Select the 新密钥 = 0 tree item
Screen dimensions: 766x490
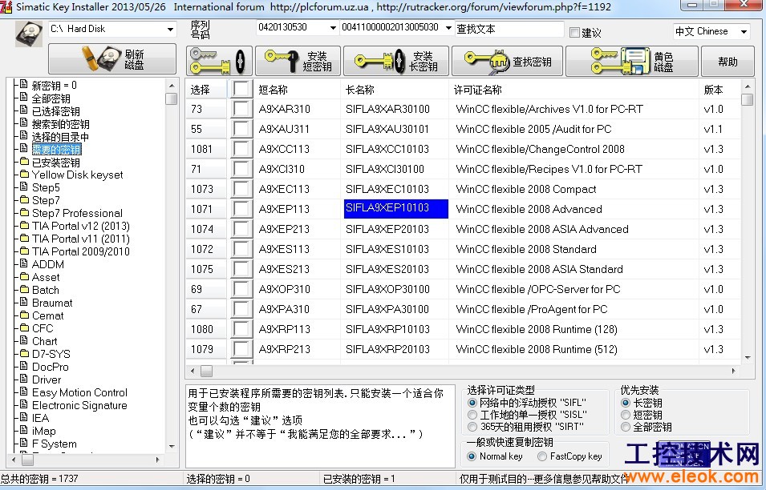pyautogui.click(x=55, y=86)
